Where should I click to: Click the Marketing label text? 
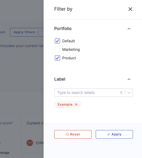pos(71,49)
